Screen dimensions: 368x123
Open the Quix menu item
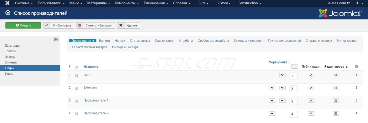point(203,3)
